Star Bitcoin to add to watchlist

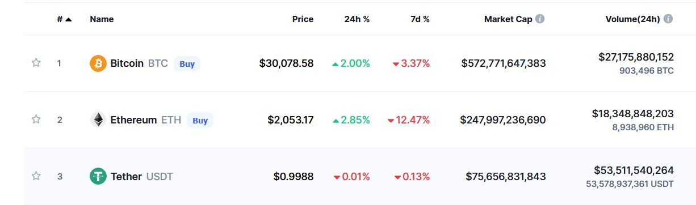36,63
